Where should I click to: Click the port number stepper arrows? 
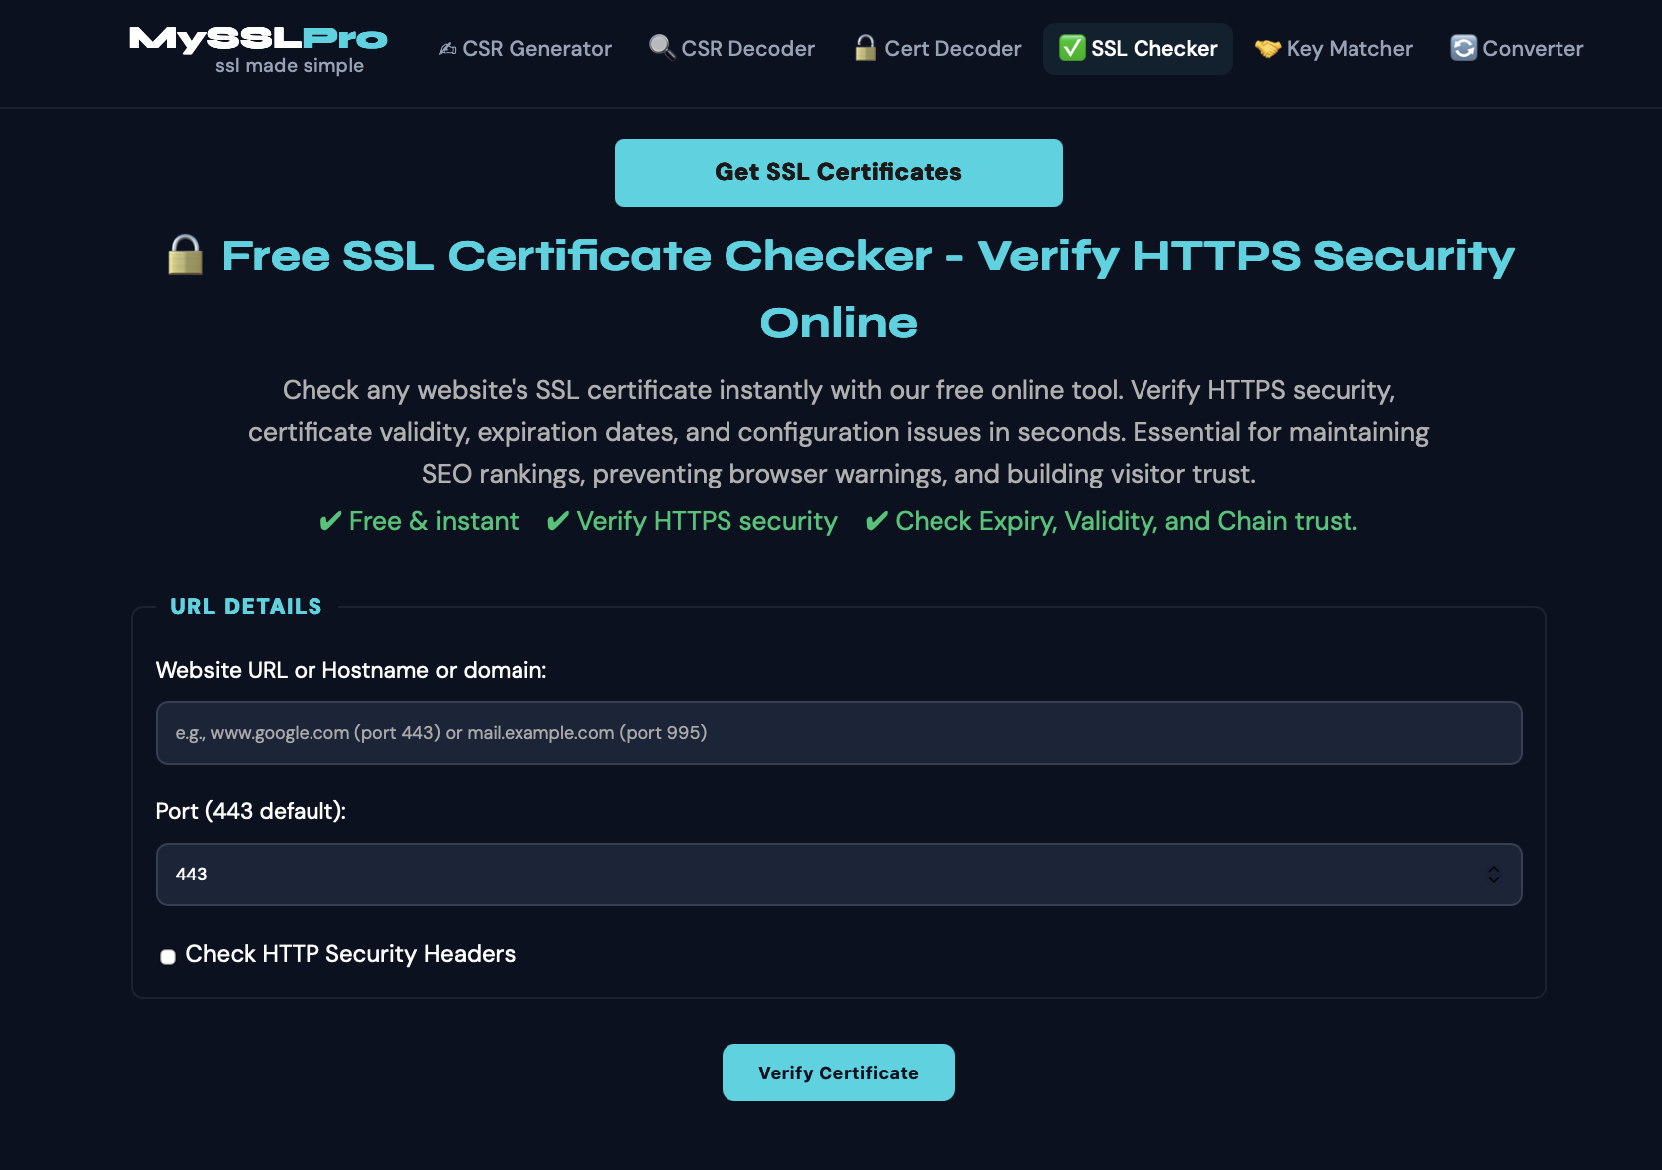coord(1494,875)
